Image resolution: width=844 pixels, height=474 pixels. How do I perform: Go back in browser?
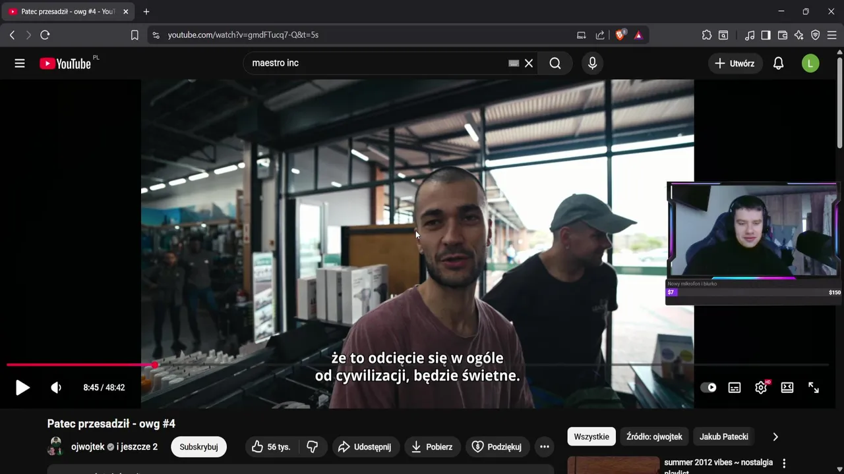12,35
